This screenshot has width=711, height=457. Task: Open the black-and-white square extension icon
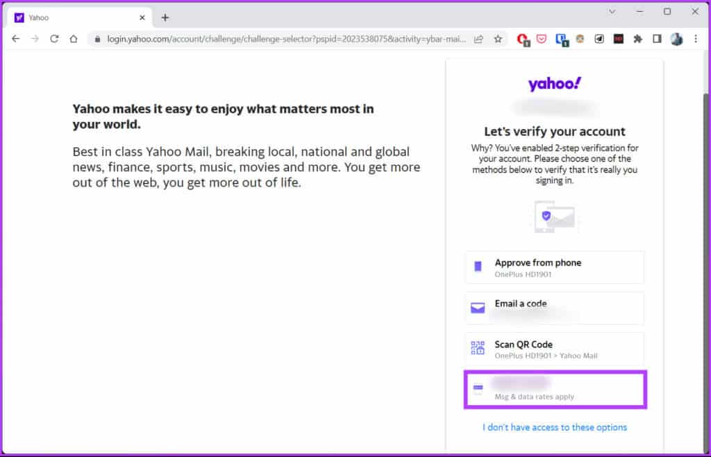pos(599,39)
